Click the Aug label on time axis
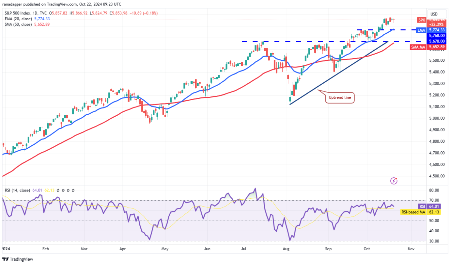This screenshot has height=263, width=450. 286,249
